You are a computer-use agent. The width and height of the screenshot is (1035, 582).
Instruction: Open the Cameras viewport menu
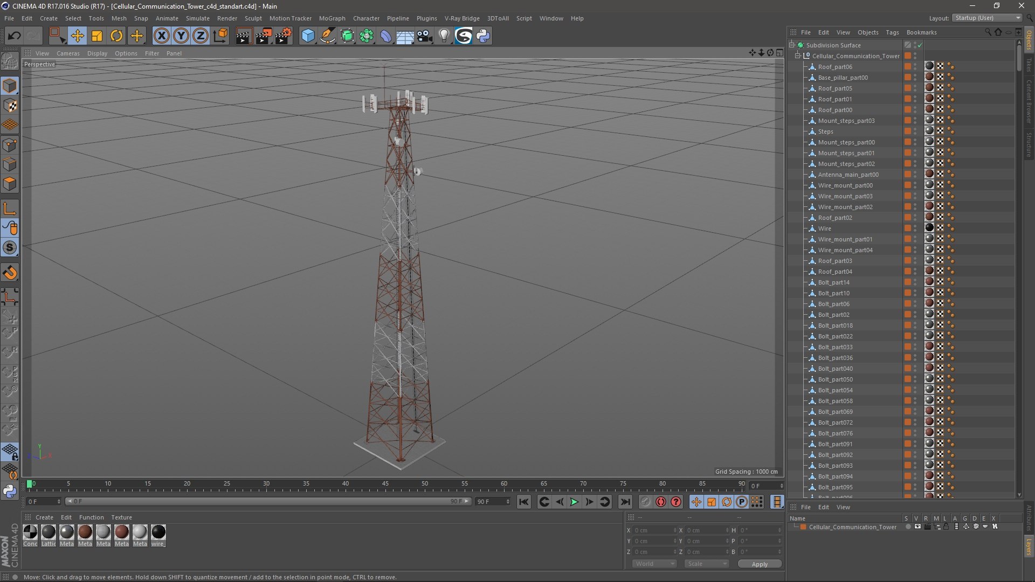pos(68,53)
